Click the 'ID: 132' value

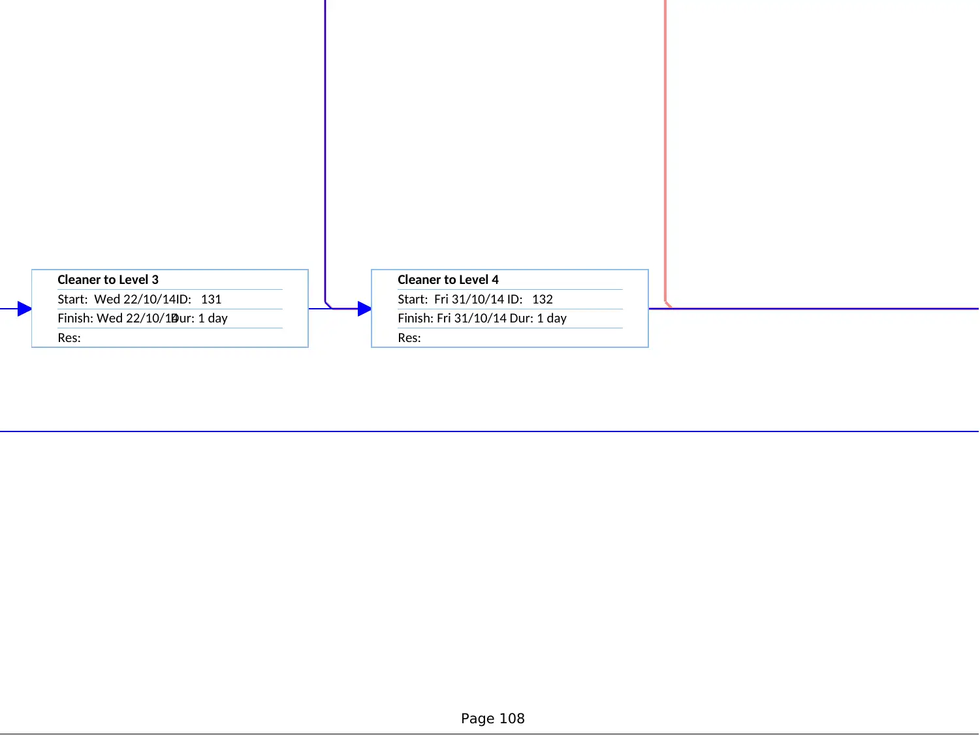(x=530, y=300)
